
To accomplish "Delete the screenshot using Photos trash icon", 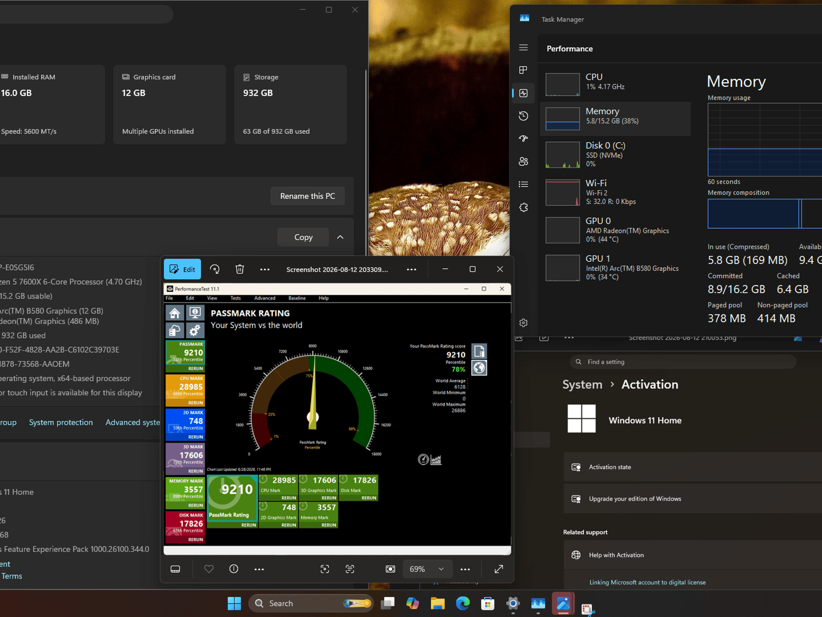I will point(240,269).
